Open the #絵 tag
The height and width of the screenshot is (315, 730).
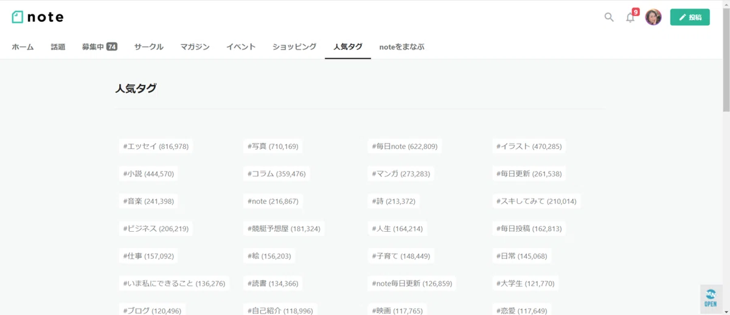click(x=269, y=256)
